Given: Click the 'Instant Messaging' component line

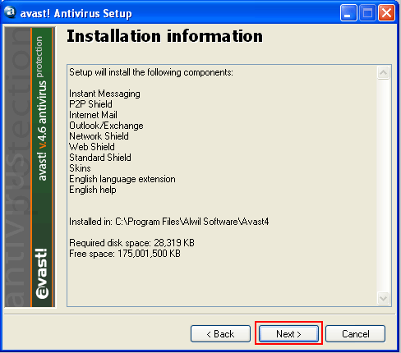Looking at the screenshot, I should [104, 94].
